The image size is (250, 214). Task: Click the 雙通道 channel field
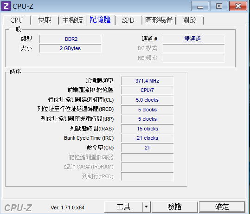[x=193, y=39]
